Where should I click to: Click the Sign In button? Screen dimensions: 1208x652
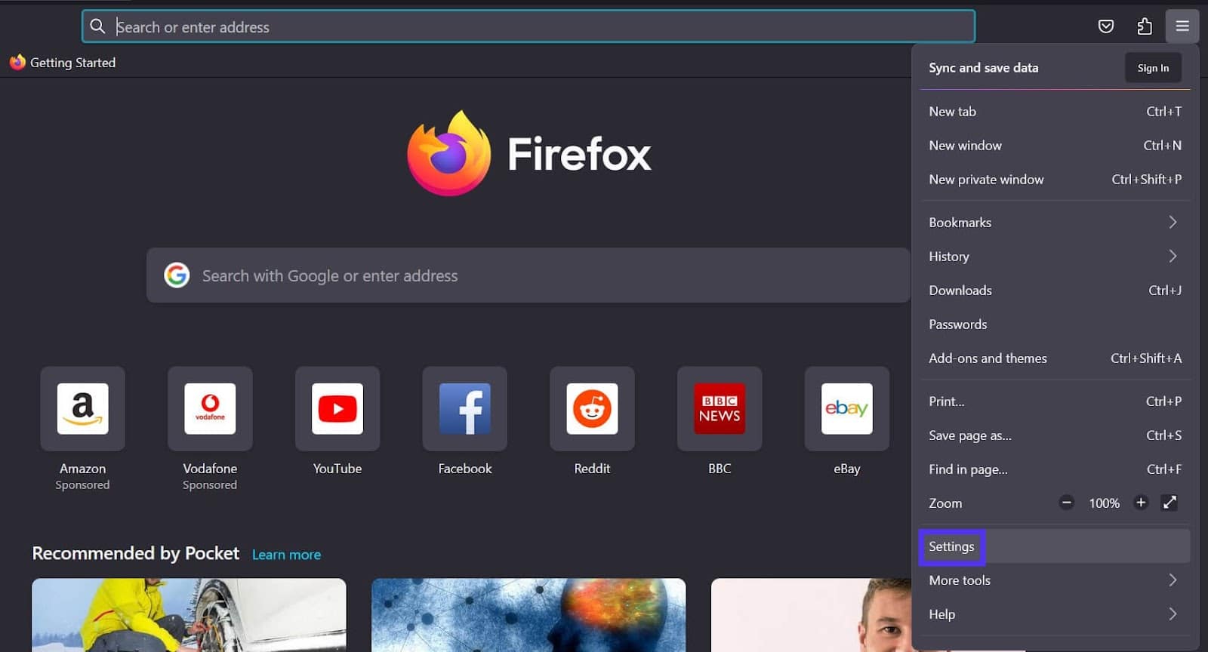click(x=1153, y=68)
